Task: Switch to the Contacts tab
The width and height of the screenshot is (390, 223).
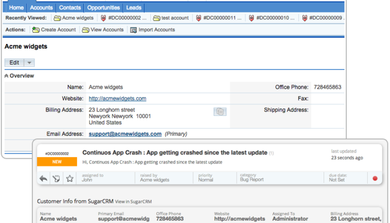Action: click(69, 8)
